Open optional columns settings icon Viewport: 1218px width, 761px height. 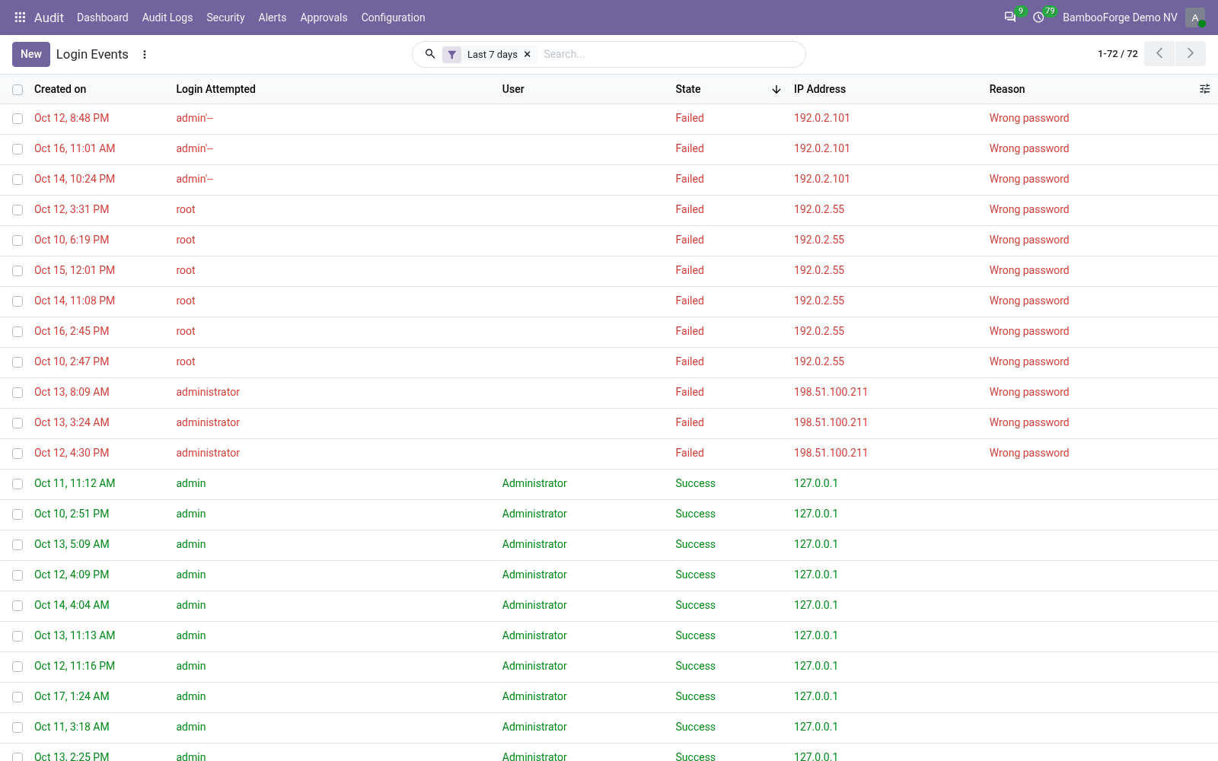(1204, 89)
